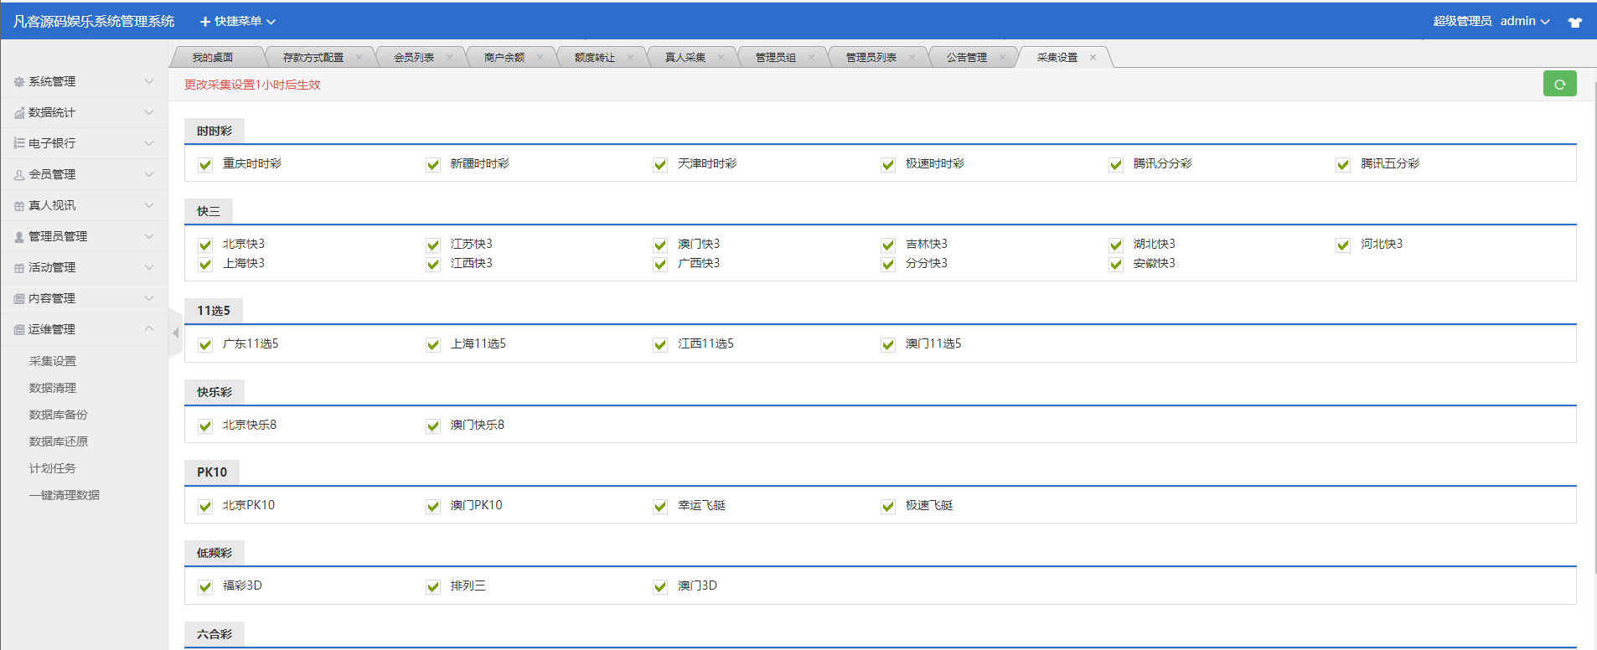This screenshot has width=1597, height=650.
Task: Switch to the 真人采集 tab
Action: [x=685, y=58]
